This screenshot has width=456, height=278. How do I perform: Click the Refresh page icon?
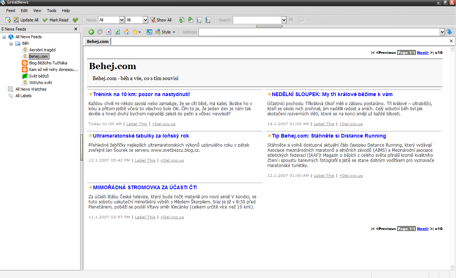pos(117,32)
